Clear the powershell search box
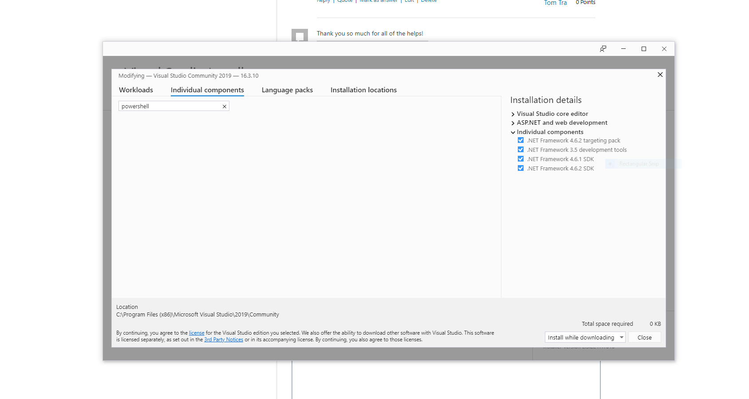The image size is (749, 399). 225,107
